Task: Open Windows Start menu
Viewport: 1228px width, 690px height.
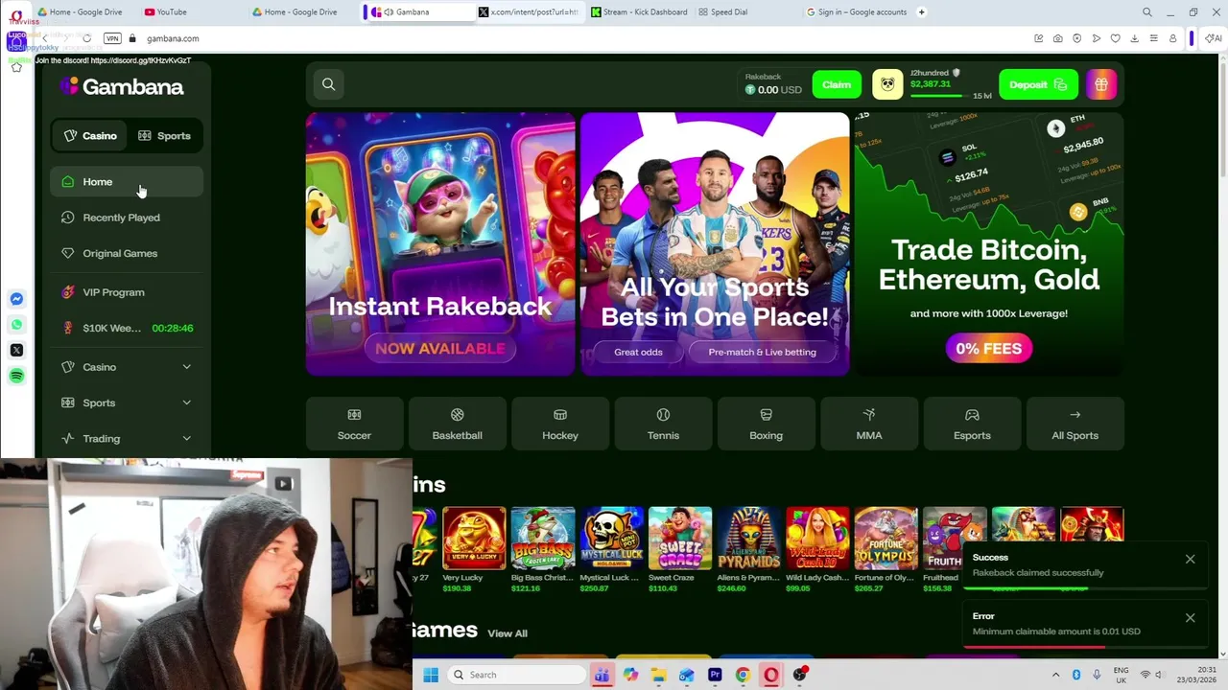Action: point(431,675)
